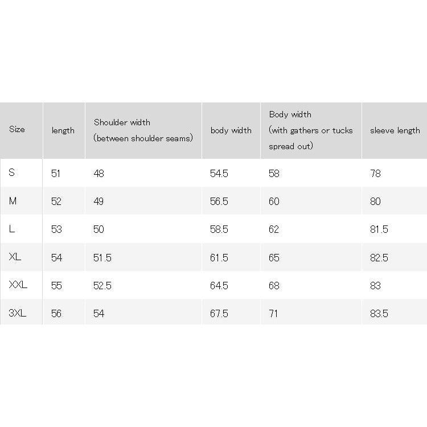This screenshot has width=427, height=427.
Task: Select the S size row label
Action: (x=12, y=173)
